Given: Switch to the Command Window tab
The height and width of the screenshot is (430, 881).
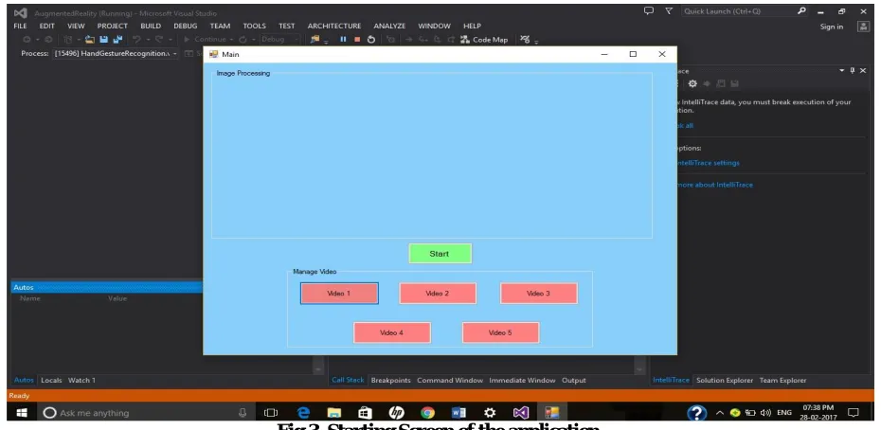Looking at the screenshot, I should pyautogui.click(x=449, y=380).
